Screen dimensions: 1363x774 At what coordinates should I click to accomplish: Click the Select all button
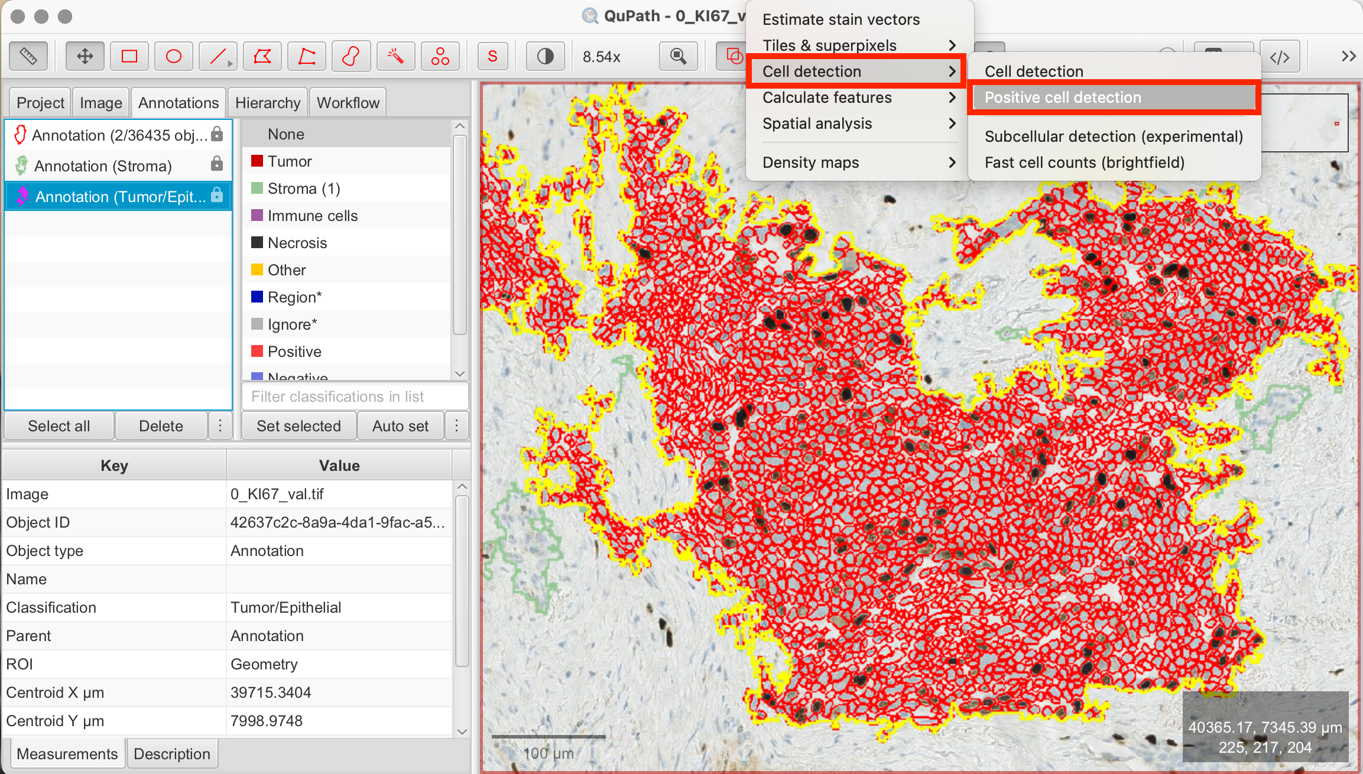[x=59, y=426]
